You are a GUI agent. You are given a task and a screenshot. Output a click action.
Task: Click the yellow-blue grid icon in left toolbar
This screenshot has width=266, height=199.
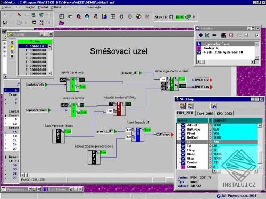coord(41,22)
